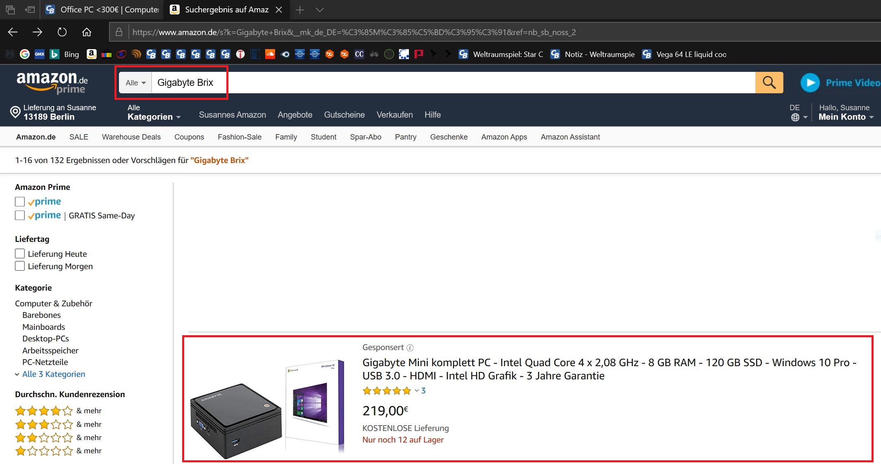Switch to the Office PC <300€ tab
This screenshot has width=881, height=464.
[x=102, y=10]
